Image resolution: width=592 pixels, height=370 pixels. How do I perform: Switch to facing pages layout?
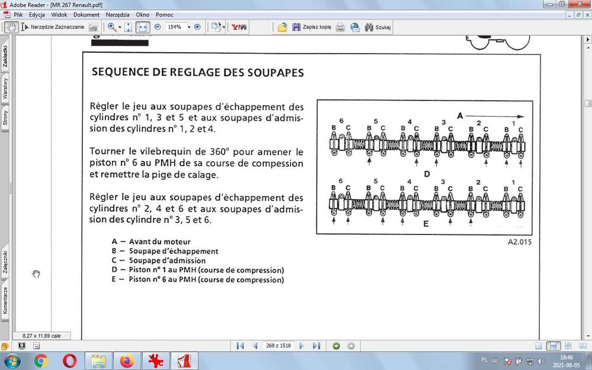pyautogui.click(x=583, y=346)
